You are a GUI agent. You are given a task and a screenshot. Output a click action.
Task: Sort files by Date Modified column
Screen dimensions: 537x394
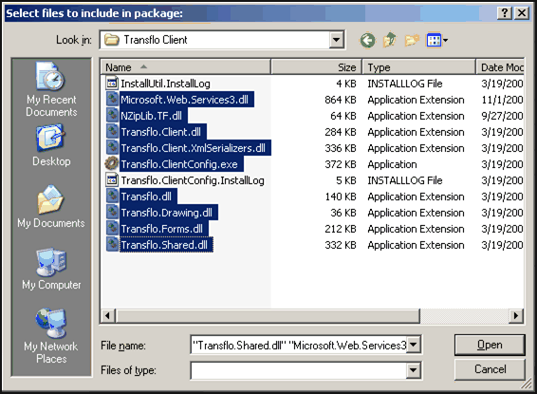pyautogui.click(x=500, y=67)
